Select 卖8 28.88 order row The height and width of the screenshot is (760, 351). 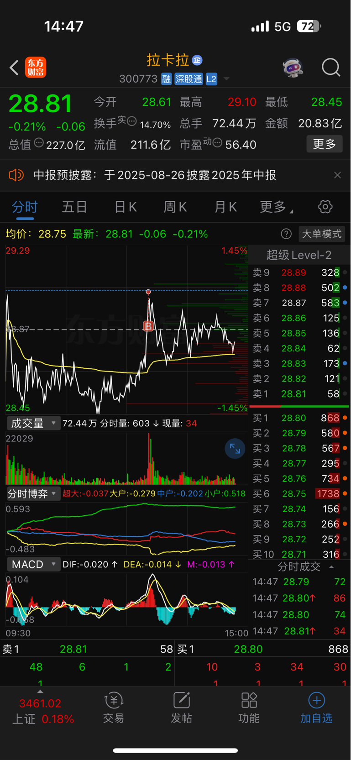click(x=299, y=288)
